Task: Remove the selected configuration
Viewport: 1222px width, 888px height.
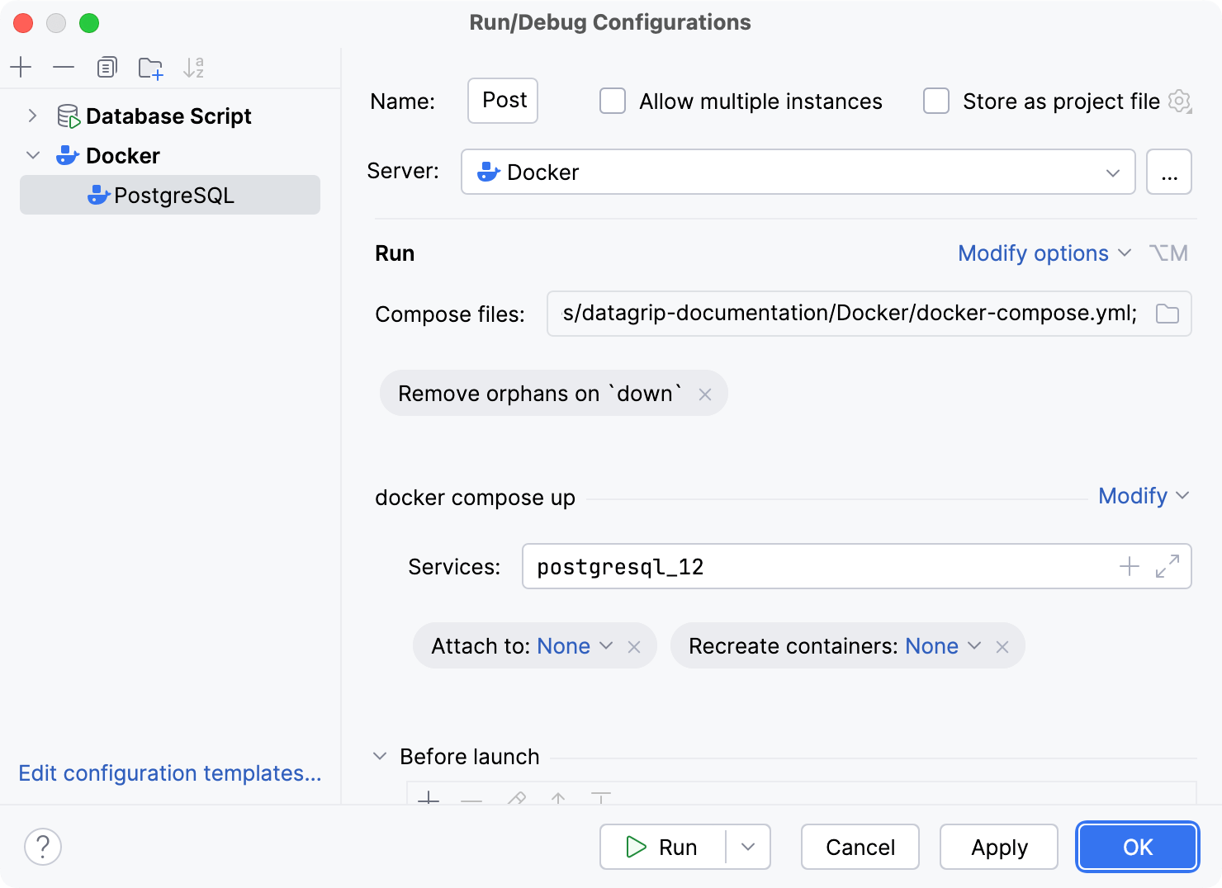Action: (x=64, y=67)
